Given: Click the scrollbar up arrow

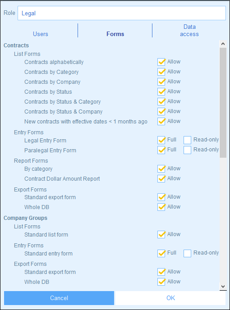Looking at the screenshot, I should tap(223, 44).
